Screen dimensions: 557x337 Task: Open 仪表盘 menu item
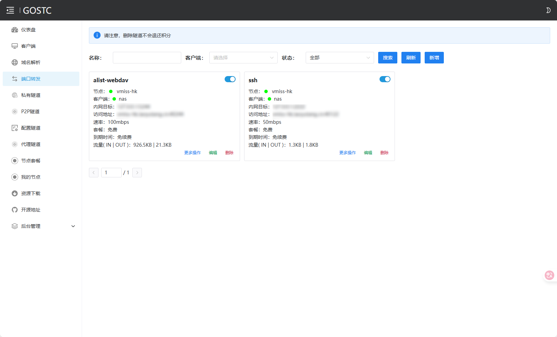(x=41, y=30)
